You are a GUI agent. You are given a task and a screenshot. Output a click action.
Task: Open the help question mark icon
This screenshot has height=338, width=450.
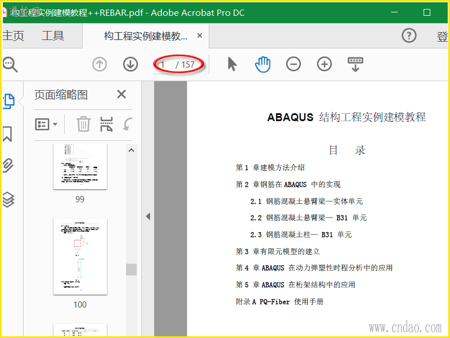pos(409,35)
